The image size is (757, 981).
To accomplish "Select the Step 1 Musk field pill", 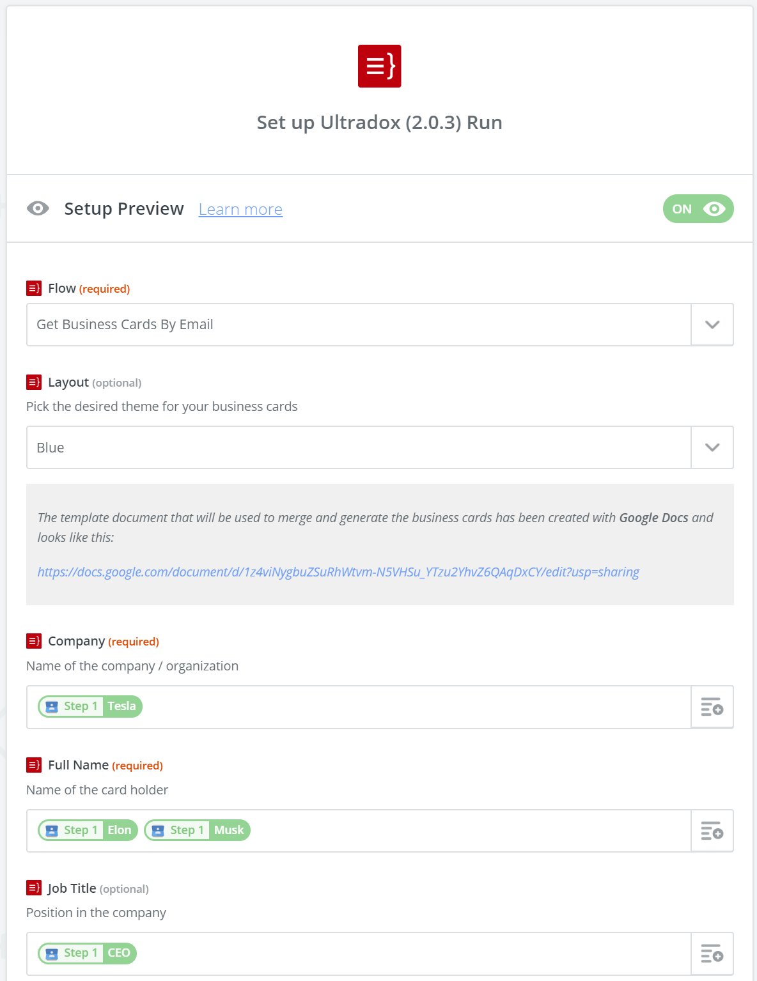I will click(x=197, y=830).
